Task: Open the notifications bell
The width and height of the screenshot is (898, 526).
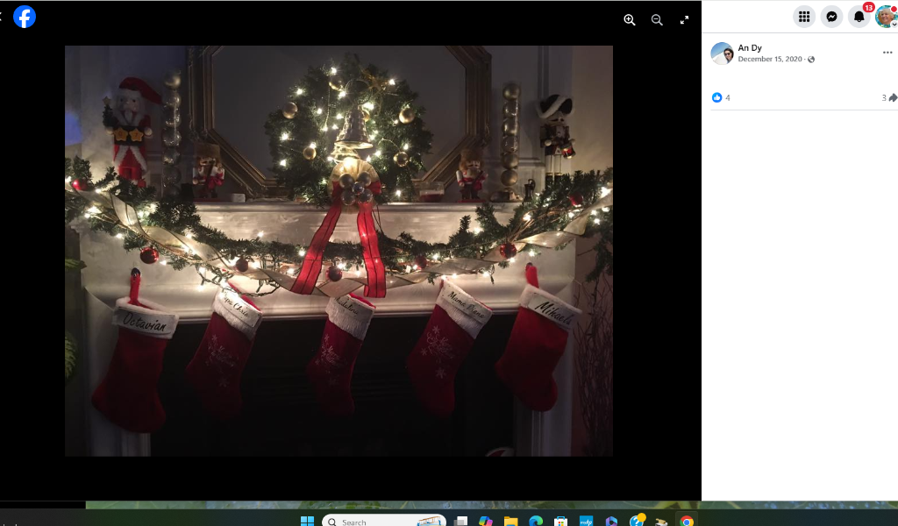Action: (859, 17)
